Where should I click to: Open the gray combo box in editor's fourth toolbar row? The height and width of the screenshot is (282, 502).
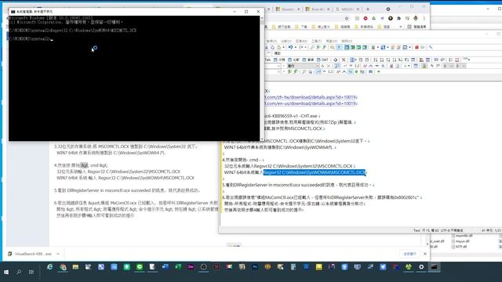tap(303, 66)
